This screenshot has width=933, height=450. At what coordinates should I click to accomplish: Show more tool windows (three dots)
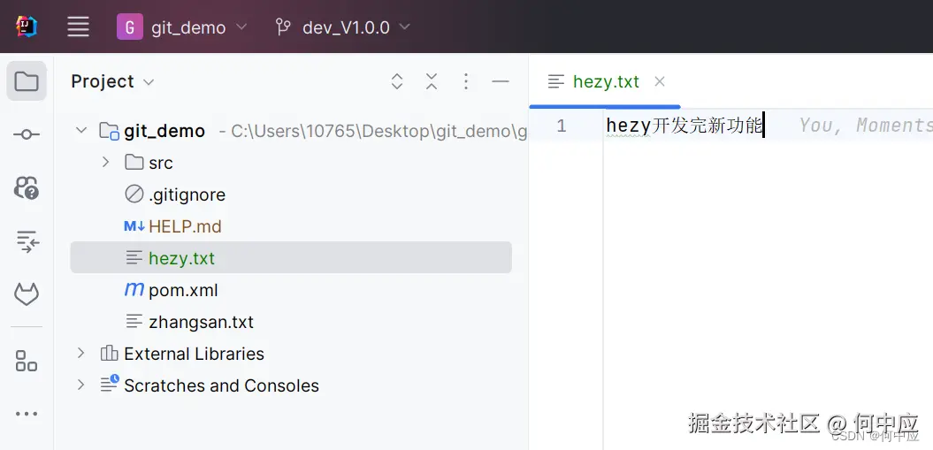(27, 413)
